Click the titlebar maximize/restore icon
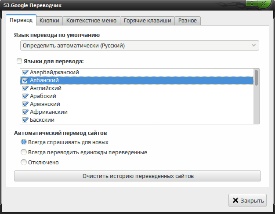Screen dimensions: 275x214 tap(252, 4)
